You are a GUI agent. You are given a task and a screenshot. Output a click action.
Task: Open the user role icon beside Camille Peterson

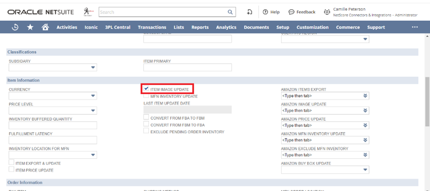coord(327,12)
